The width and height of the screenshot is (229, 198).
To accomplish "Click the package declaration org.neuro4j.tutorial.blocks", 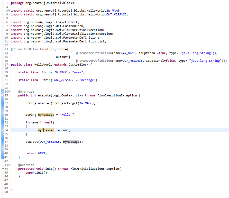I will pyautogui.click(x=50, y=3).
